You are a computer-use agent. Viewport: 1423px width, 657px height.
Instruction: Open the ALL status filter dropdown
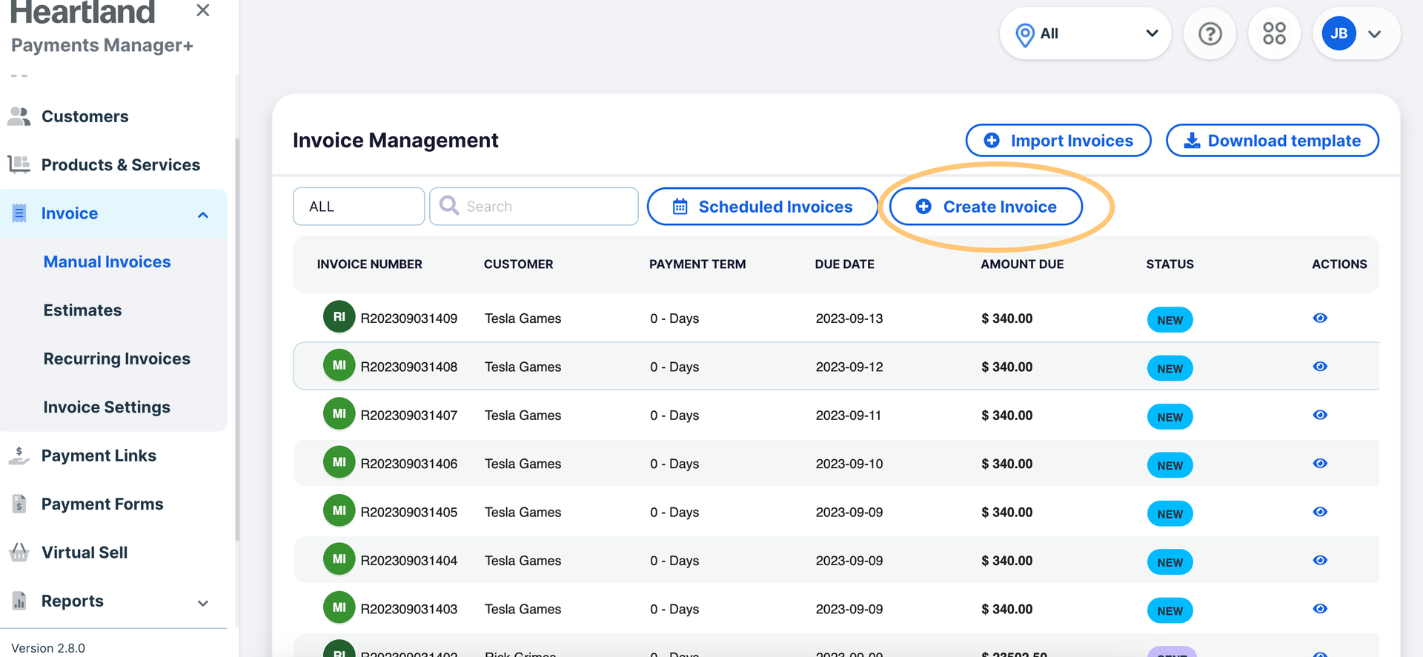pyautogui.click(x=359, y=206)
